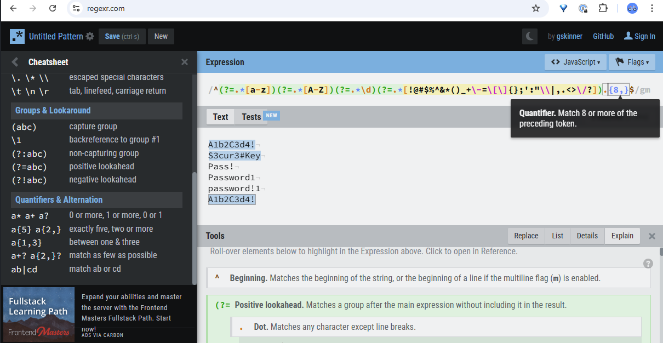Go back with Cheatsheet left arrow
This screenshot has height=343, width=663.
click(x=15, y=62)
